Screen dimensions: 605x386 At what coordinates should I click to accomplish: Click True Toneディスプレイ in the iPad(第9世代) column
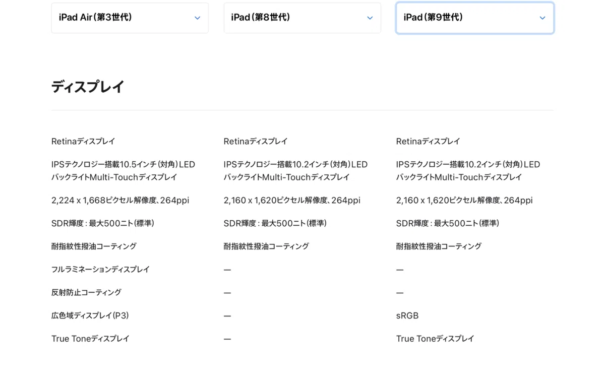pos(435,339)
